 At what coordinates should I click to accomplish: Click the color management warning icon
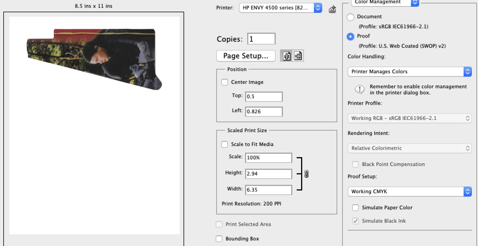[360, 89]
